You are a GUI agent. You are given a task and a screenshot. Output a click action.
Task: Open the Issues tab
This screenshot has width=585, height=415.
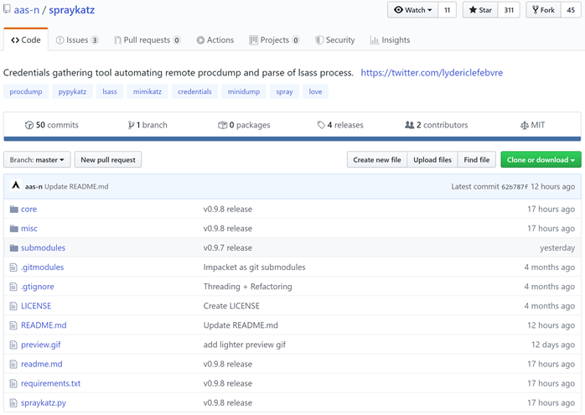click(77, 40)
